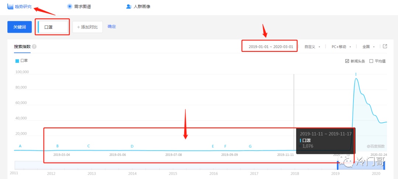Click the 人群画像 people icon

coord(129,7)
